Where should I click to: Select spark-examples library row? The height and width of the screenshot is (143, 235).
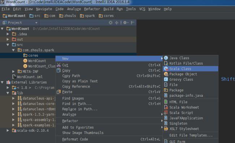click(37, 125)
